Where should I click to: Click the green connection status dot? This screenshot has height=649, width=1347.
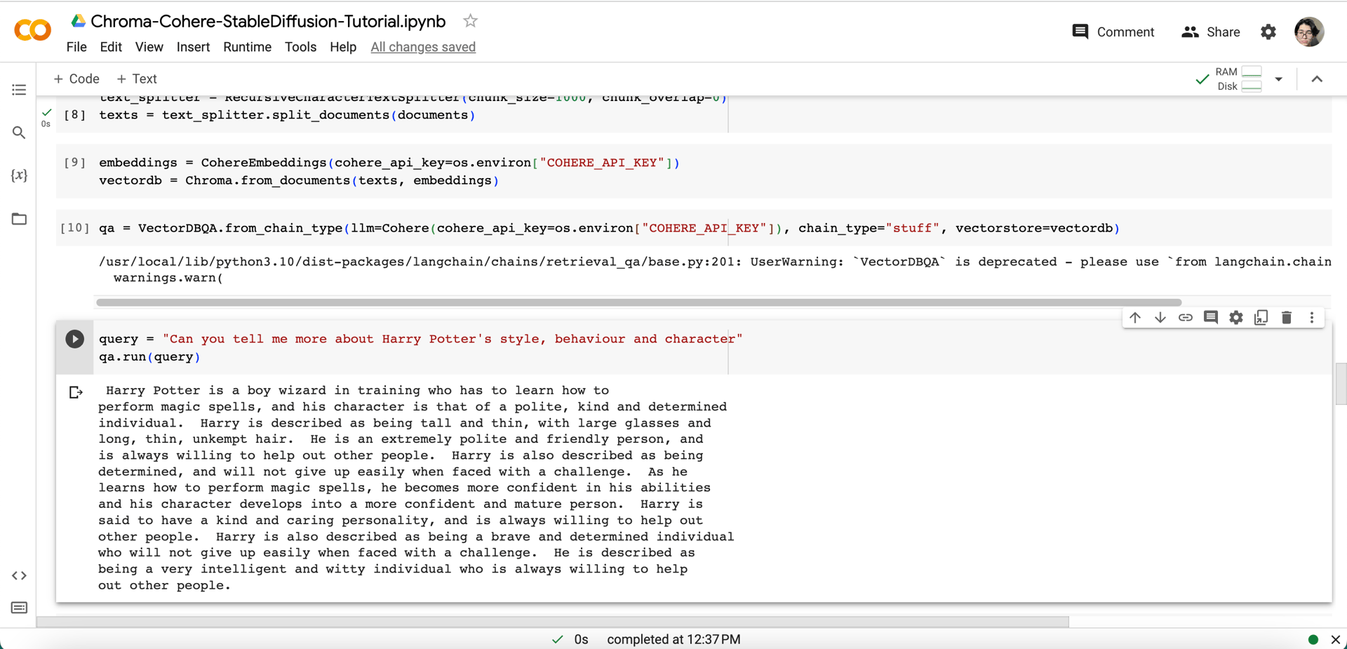click(x=1313, y=639)
